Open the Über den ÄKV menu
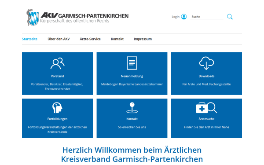This screenshot has height=165, width=264. click(x=59, y=39)
